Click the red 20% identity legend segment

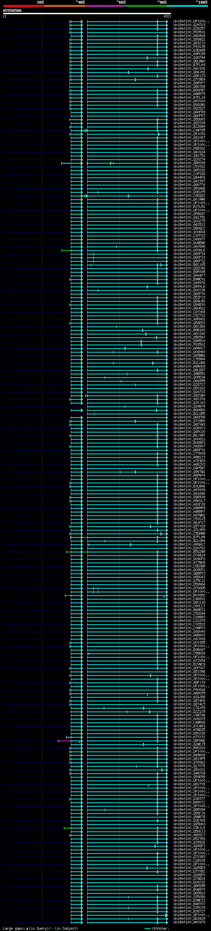(23, 6)
